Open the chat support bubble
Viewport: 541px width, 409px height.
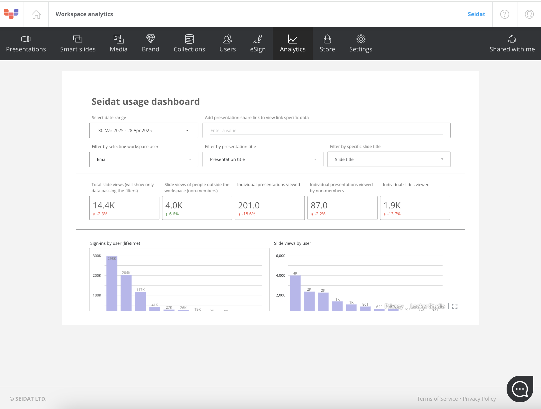tap(520, 389)
